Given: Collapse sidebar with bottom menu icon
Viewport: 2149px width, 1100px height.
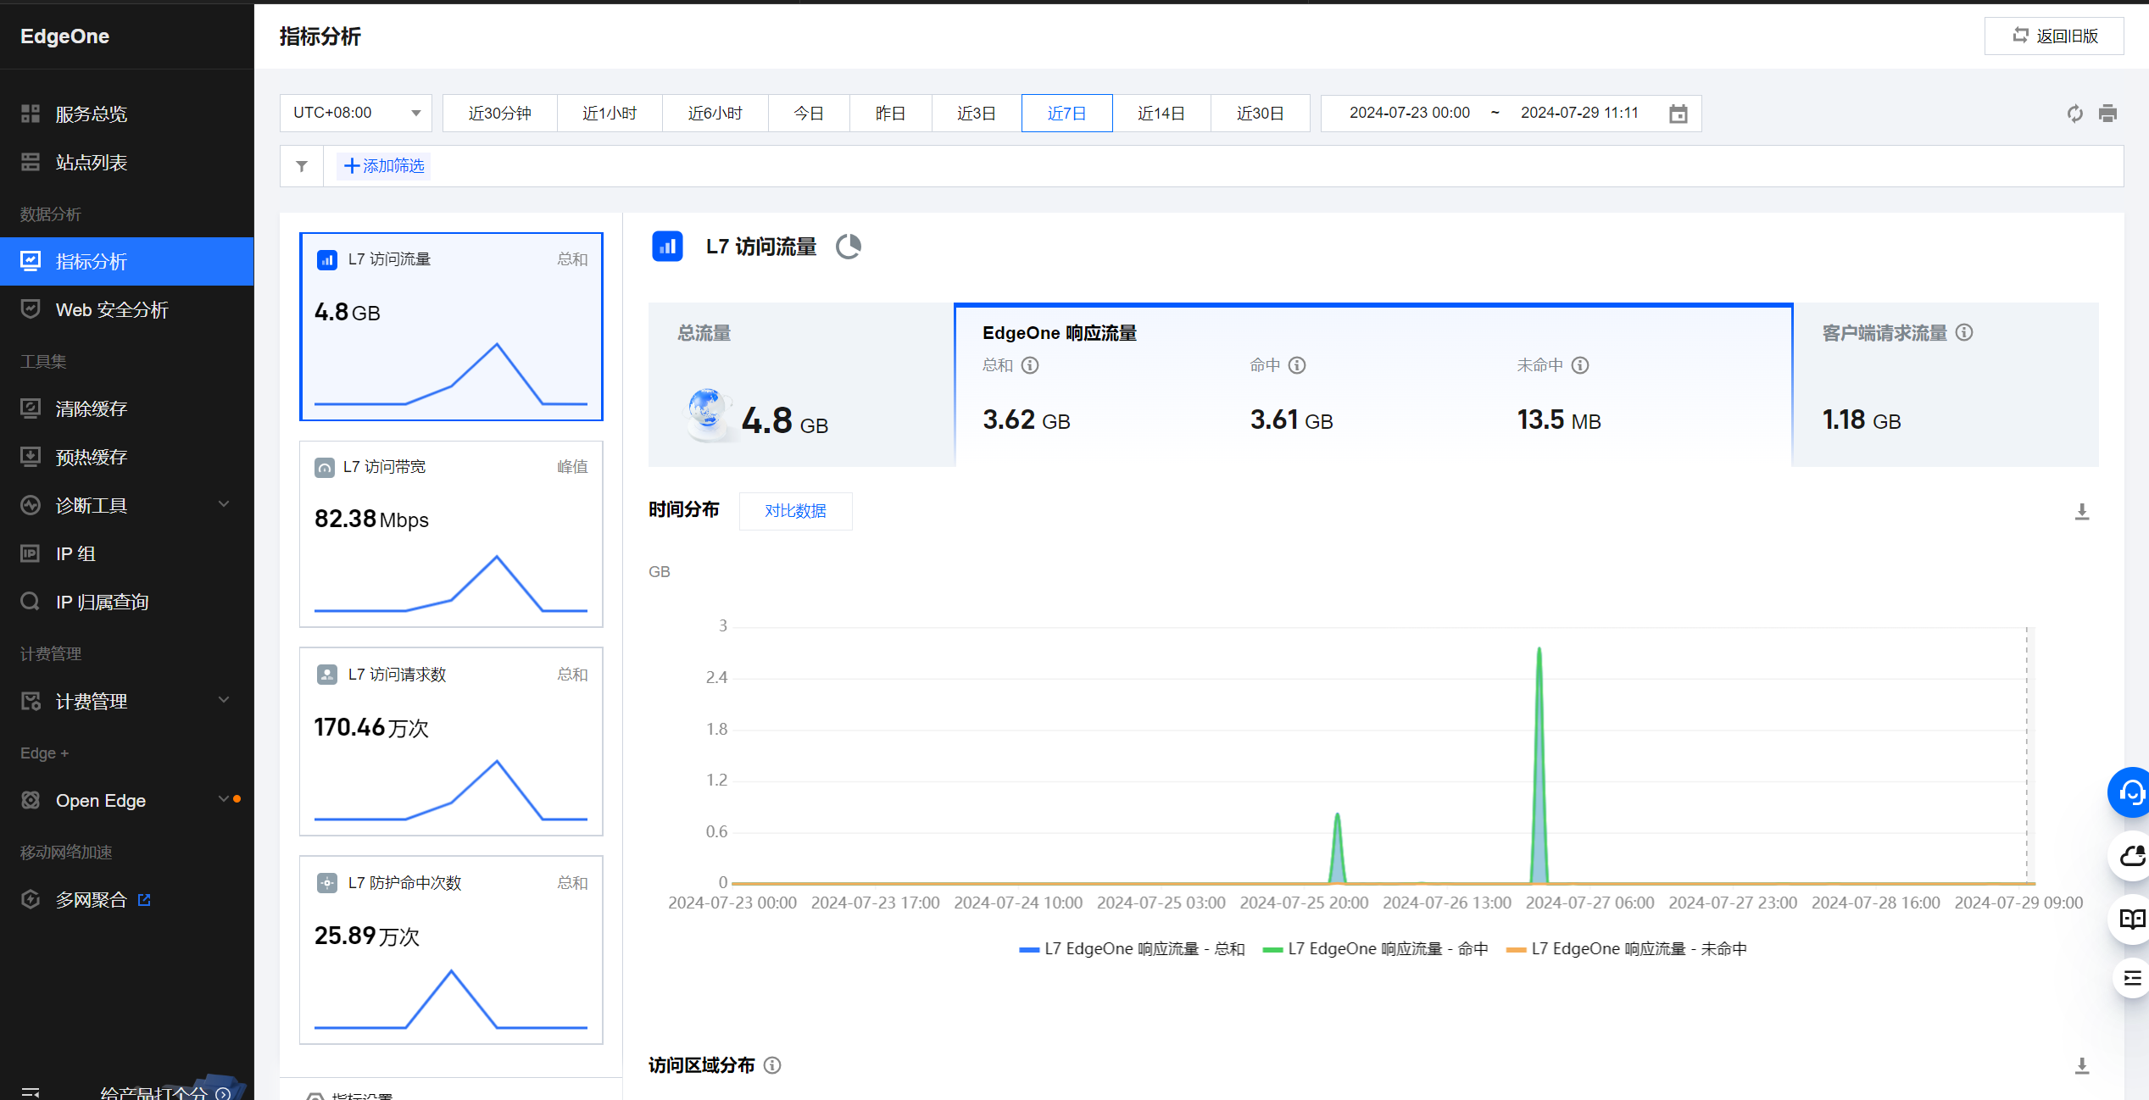Looking at the screenshot, I should 31,1092.
